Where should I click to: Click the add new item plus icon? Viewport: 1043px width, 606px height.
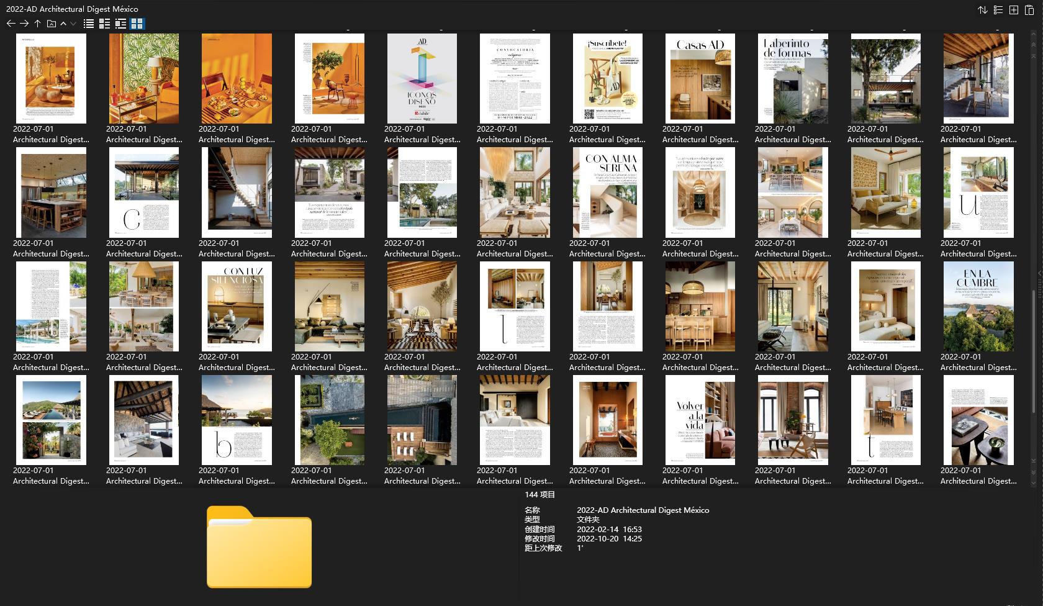[x=1013, y=10]
